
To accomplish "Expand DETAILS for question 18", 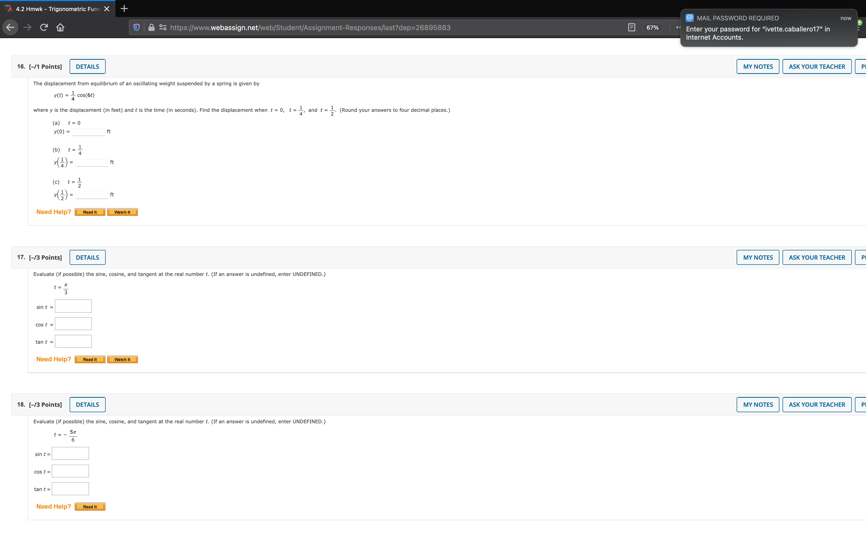I will click(87, 405).
